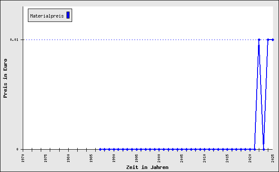
Task: Click the data point at year 2020
Action: pyautogui.click(x=250, y=149)
